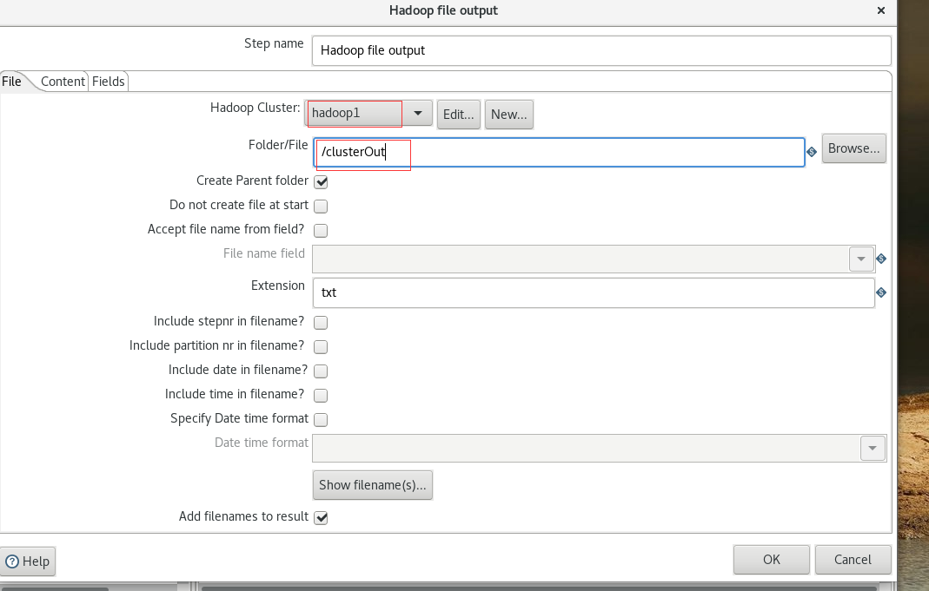This screenshot has width=929, height=591.
Task: Click the Step name input field
Action: 601,50
